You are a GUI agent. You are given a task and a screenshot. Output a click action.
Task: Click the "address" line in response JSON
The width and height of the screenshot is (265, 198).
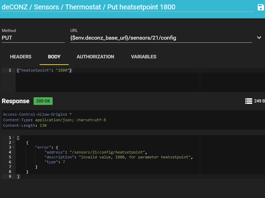point(96,152)
